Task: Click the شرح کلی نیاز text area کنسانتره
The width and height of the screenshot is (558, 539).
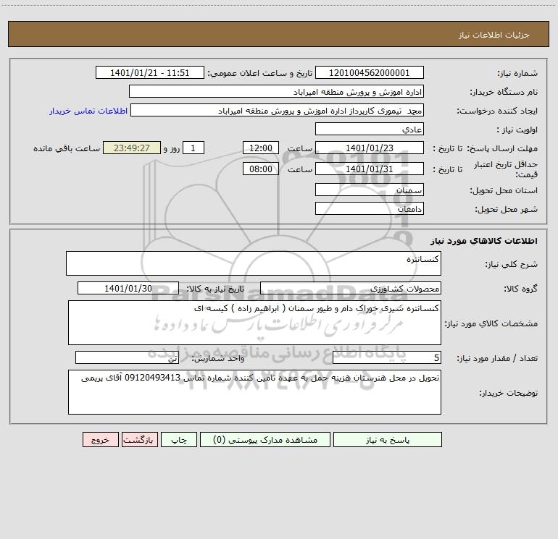Action: 254,263
